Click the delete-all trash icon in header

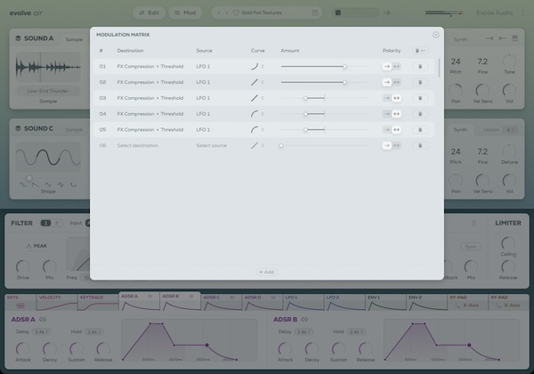click(420, 51)
